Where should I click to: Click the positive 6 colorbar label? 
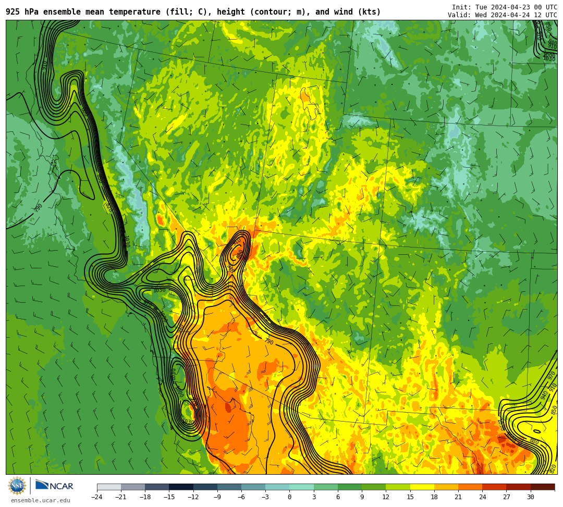pyautogui.click(x=338, y=497)
